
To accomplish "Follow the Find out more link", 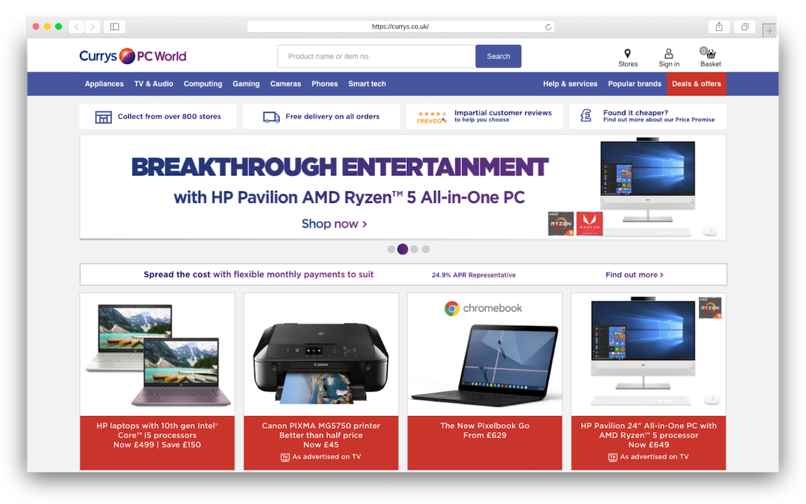I will point(634,275).
